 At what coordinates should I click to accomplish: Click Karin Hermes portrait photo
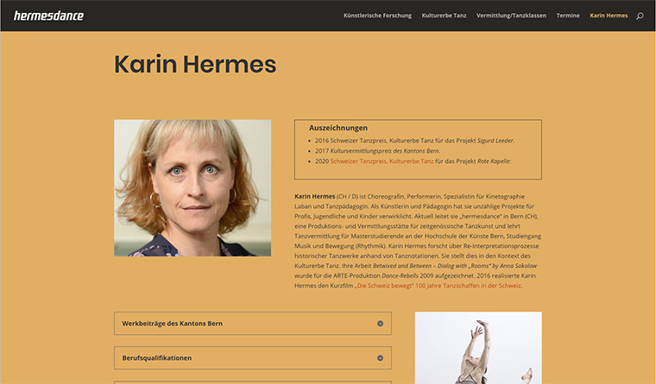pos(192,188)
